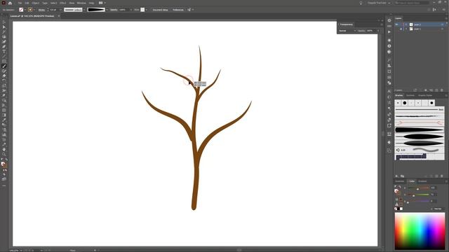Toggle visibility of Layer 2
The image size is (449, 252).
[x=397, y=24]
